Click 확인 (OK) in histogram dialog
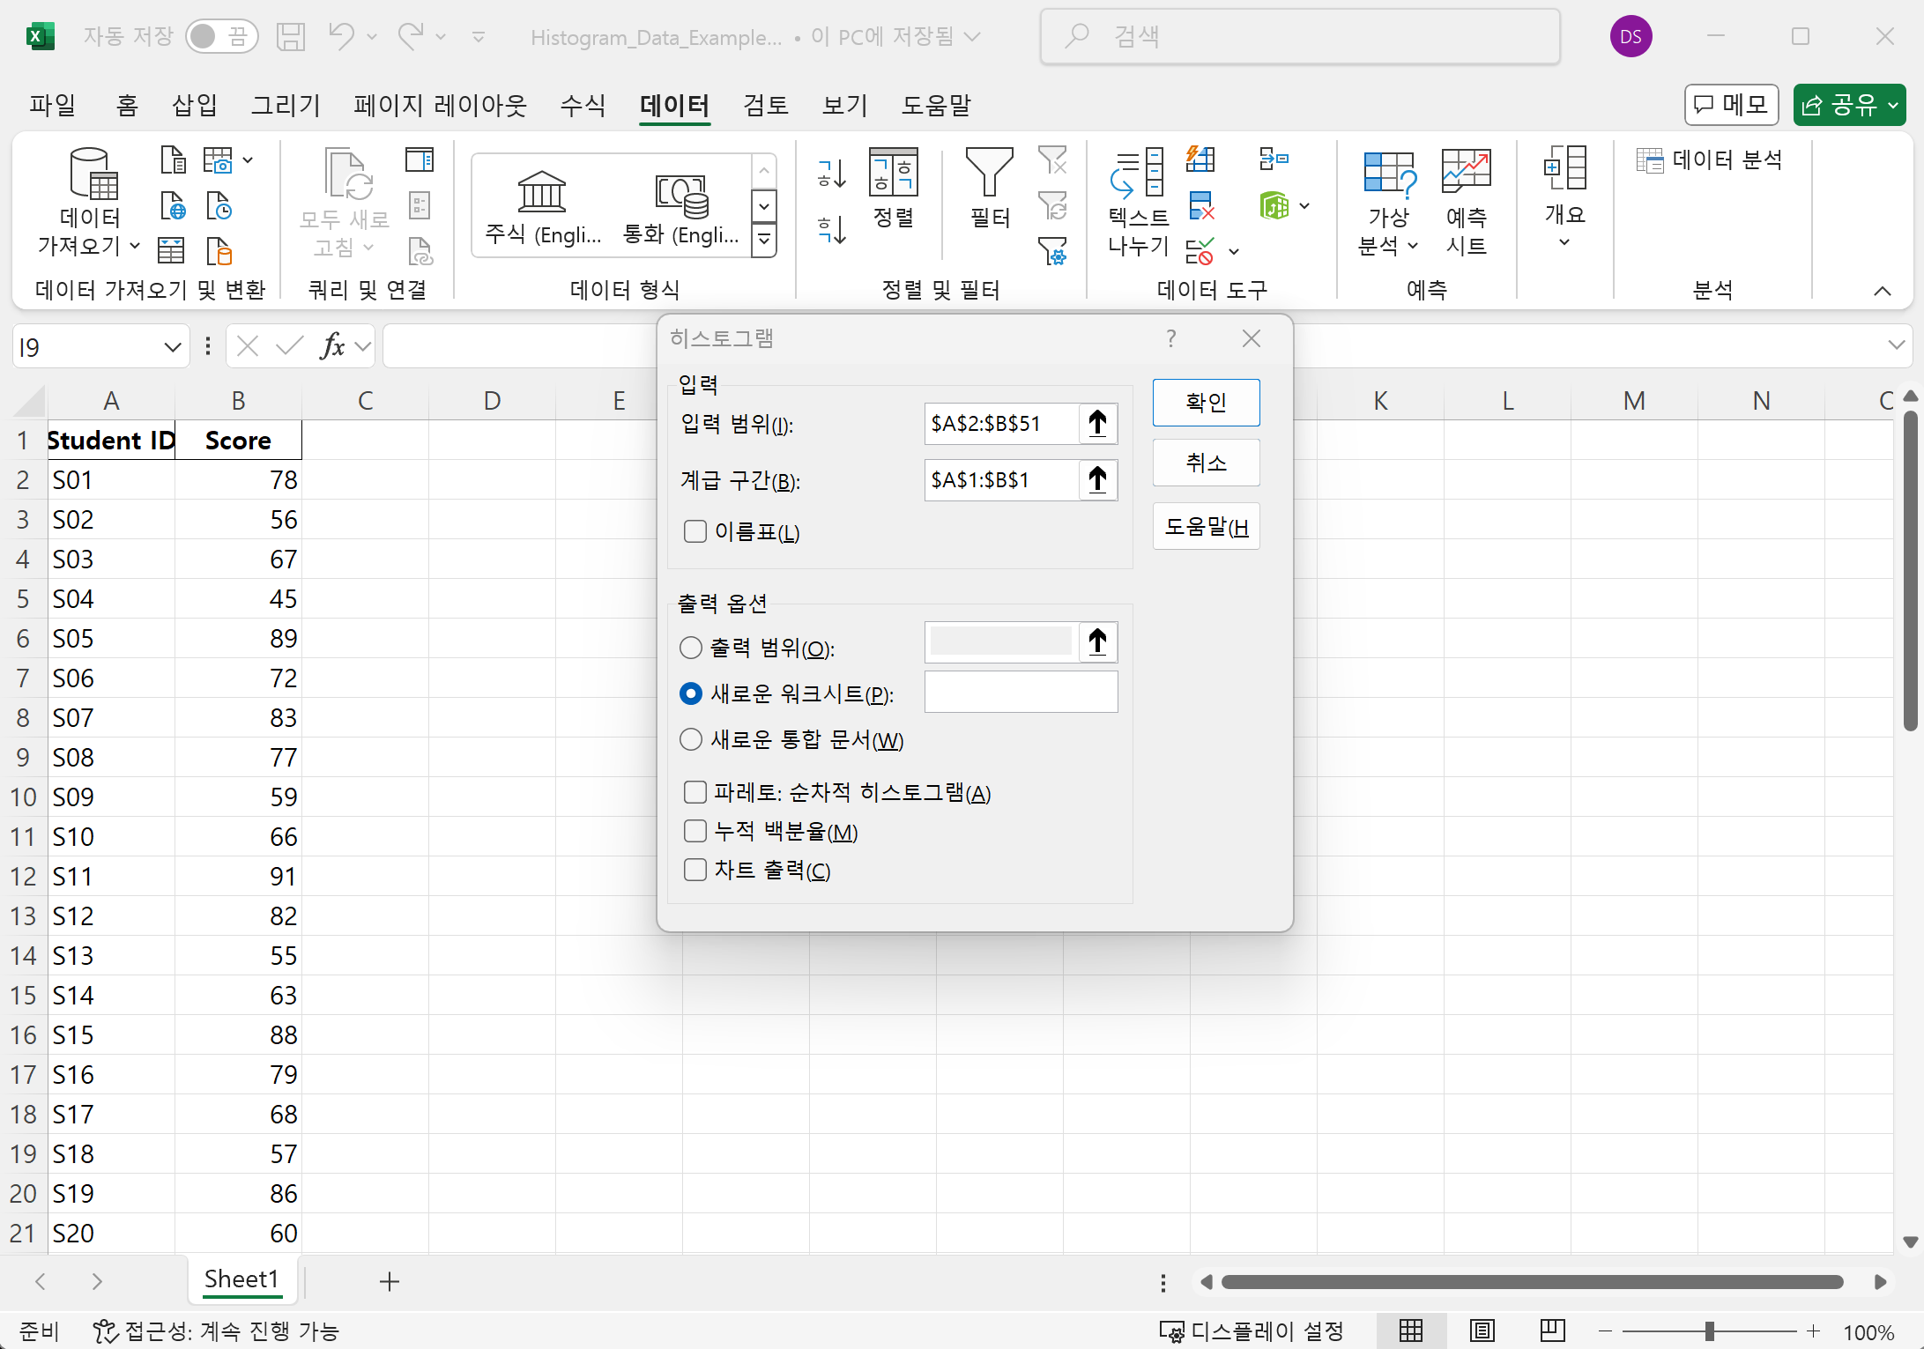Screen dimensions: 1924x1349 coord(1206,402)
